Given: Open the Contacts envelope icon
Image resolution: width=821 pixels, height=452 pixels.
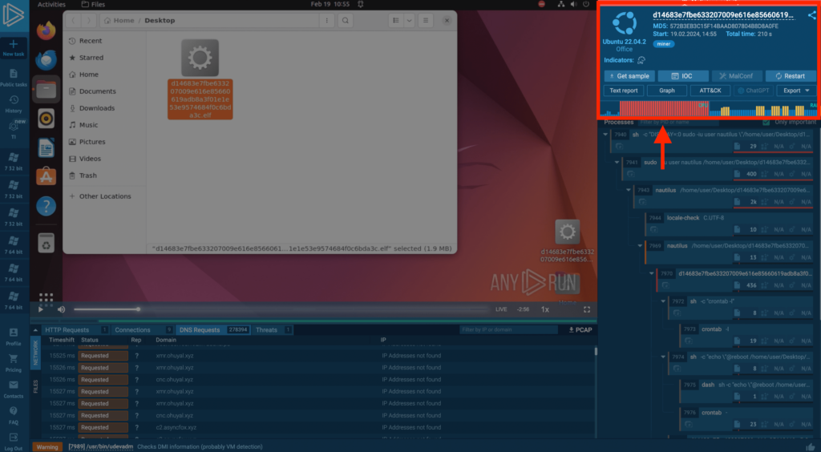Looking at the screenshot, I should click(14, 385).
